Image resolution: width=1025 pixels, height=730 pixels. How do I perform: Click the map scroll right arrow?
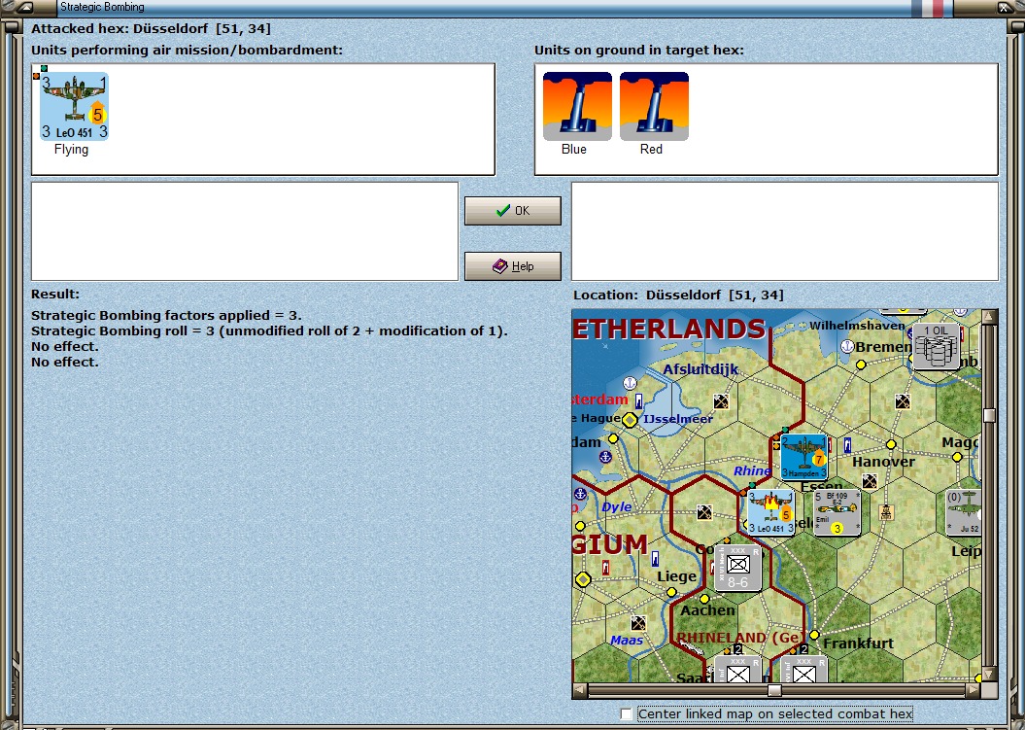pyautogui.click(x=974, y=690)
